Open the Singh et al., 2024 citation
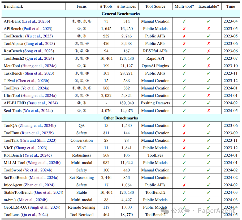This screenshot has height=220, width=242. point(45,207)
